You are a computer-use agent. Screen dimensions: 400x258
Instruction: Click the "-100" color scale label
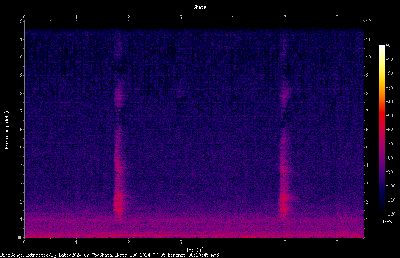(390, 186)
